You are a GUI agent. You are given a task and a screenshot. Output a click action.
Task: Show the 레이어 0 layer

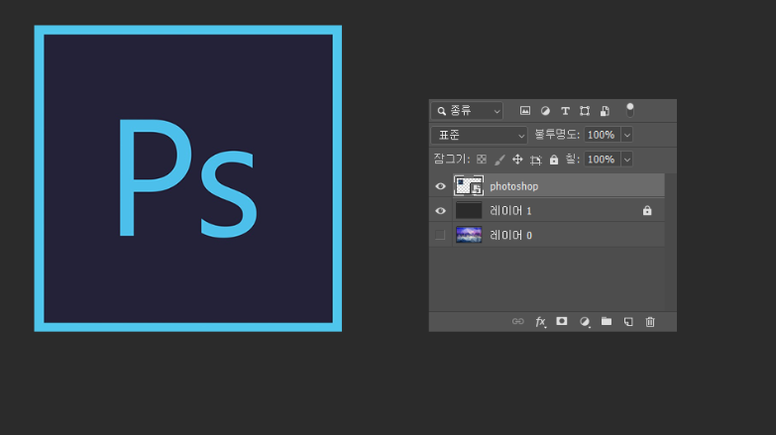(440, 235)
